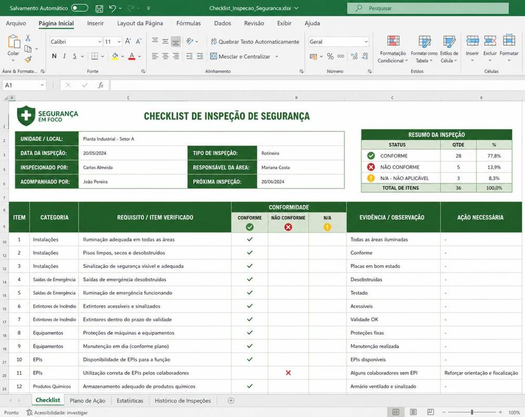The height and width of the screenshot is (417, 525).
Task: Expand the file name dropdown in title bar
Action: coord(296,8)
